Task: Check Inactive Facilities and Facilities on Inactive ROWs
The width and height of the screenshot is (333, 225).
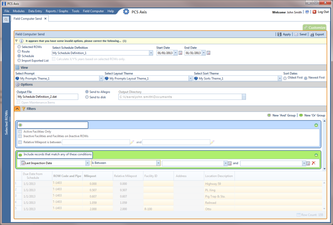Action: (x=20, y=136)
